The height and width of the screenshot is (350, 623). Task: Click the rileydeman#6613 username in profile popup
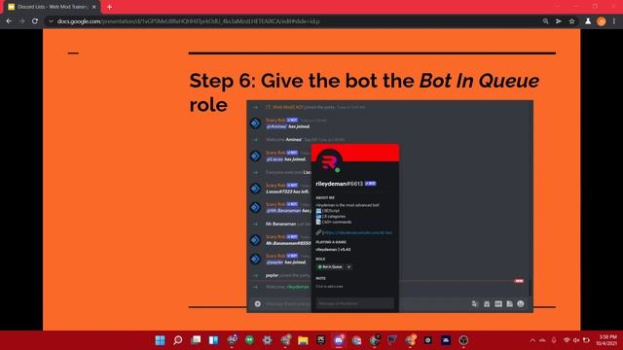(x=339, y=184)
